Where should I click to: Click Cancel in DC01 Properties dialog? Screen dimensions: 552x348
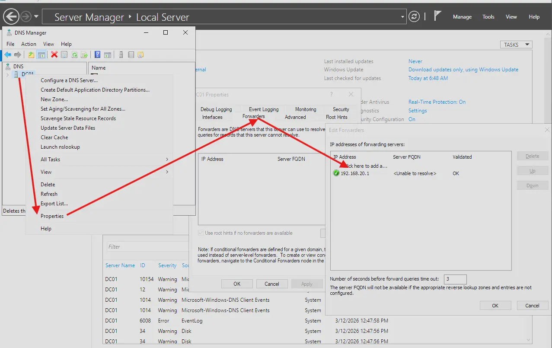[272, 284]
